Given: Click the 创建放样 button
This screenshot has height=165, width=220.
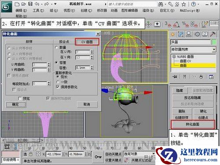Looking at the screenshot, I should [182, 117].
